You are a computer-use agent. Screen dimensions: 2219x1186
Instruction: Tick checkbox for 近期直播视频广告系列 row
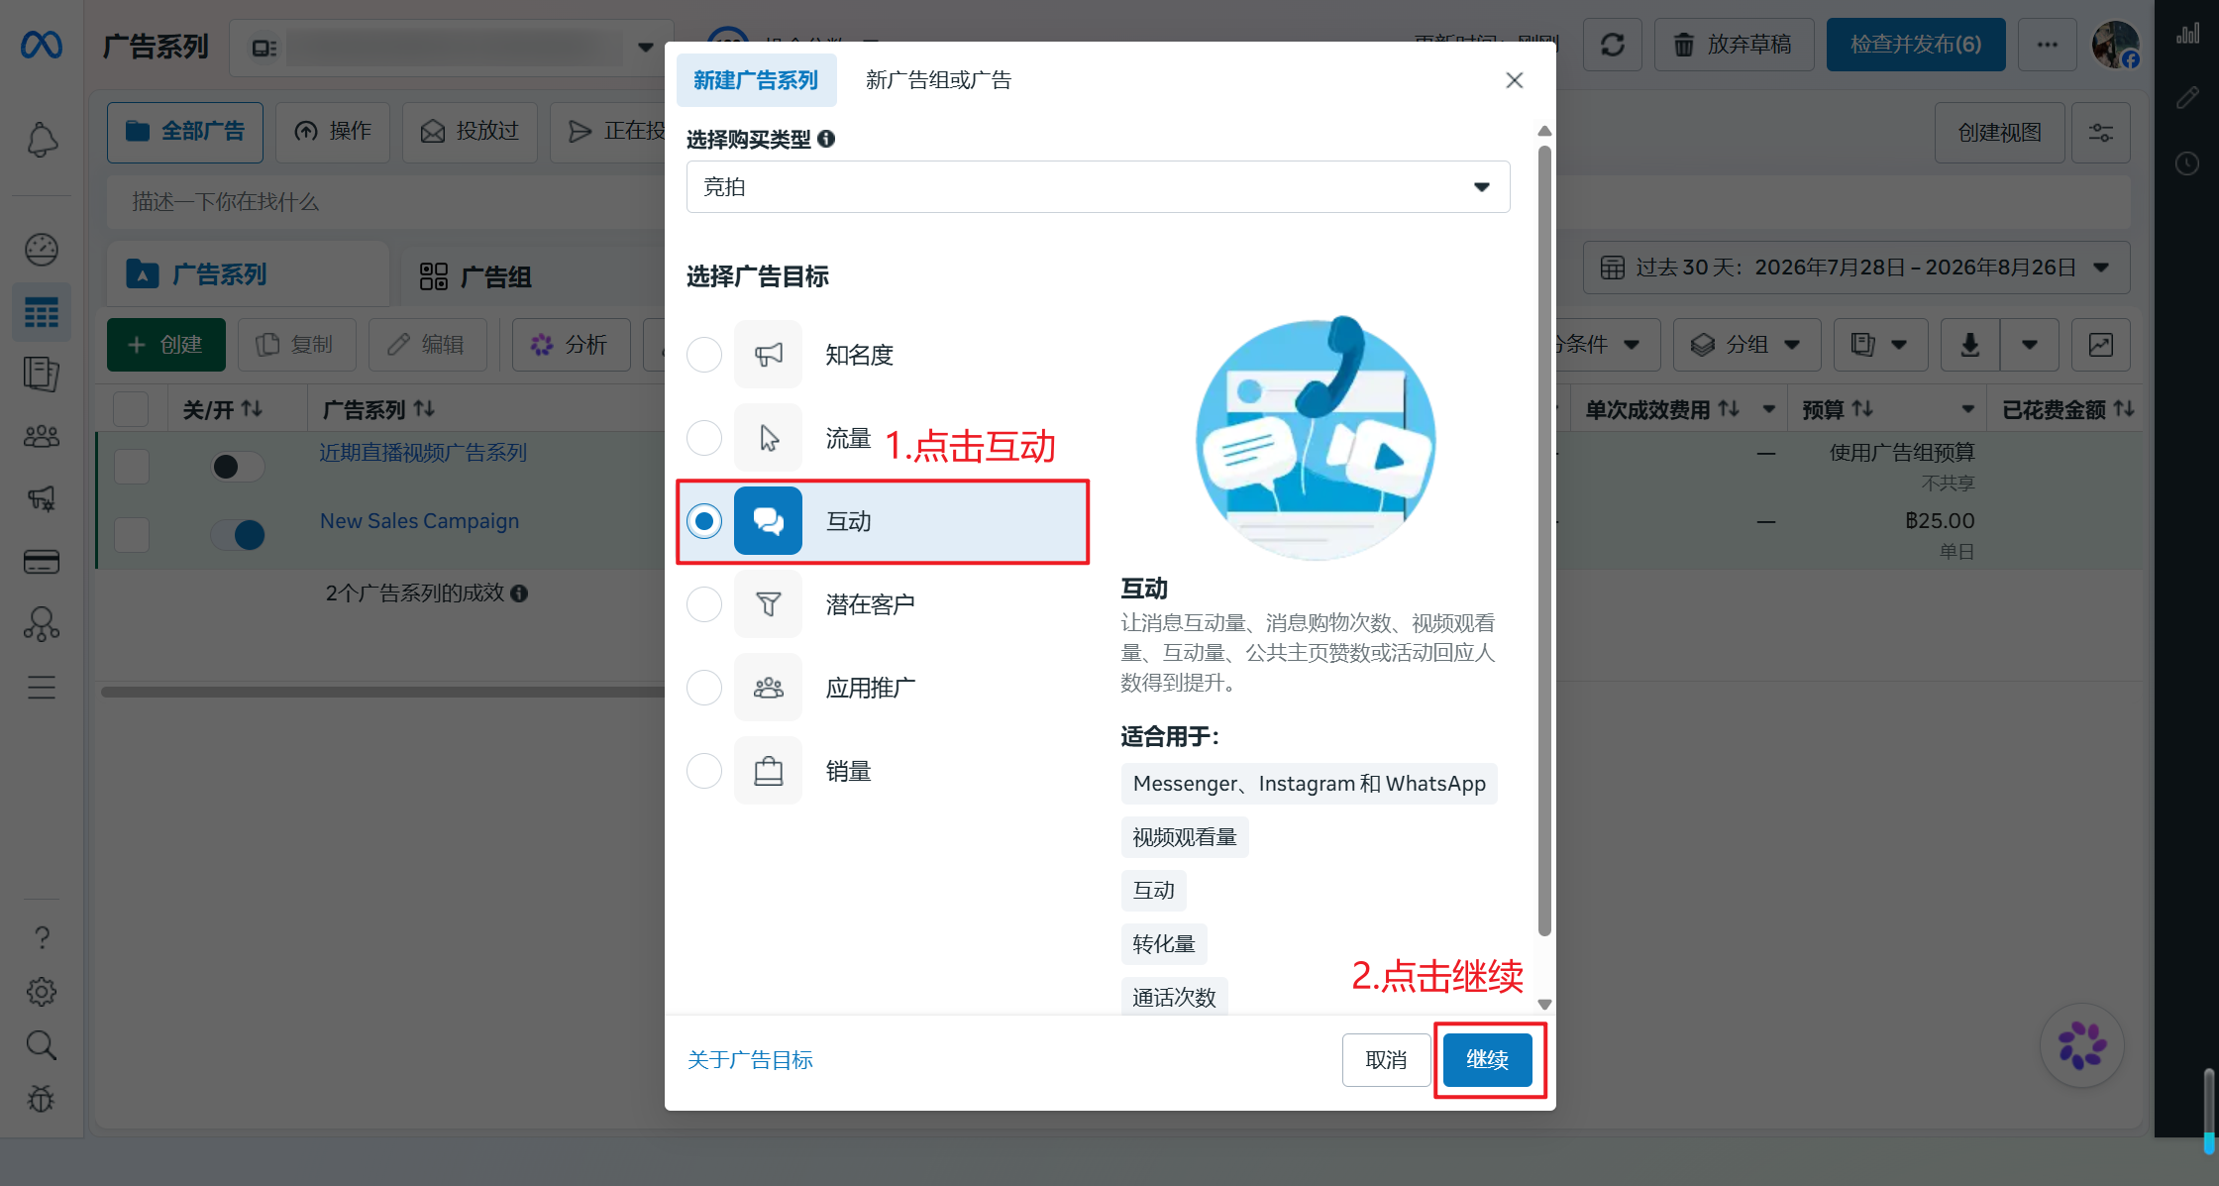click(x=132, y=467)
